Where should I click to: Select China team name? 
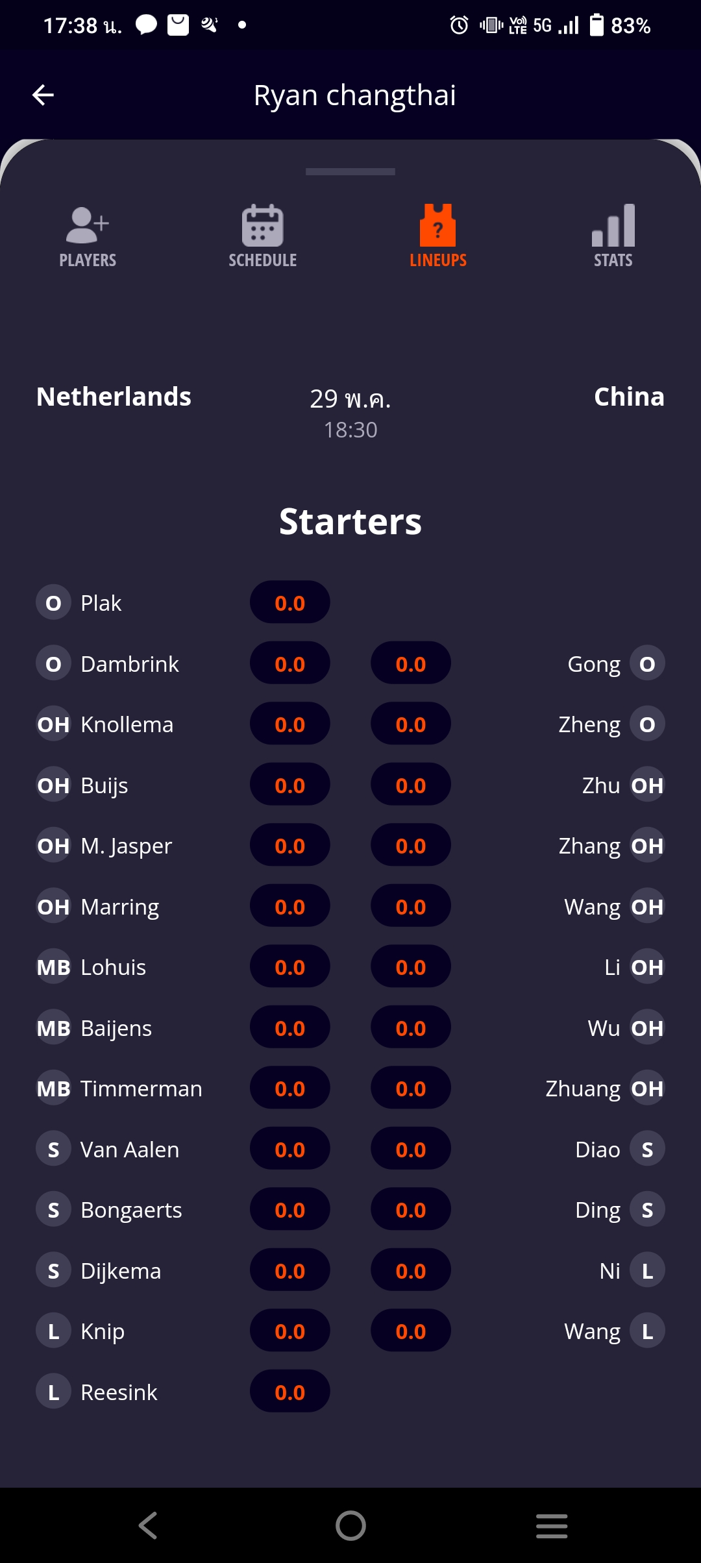click(x=629, y=397)
